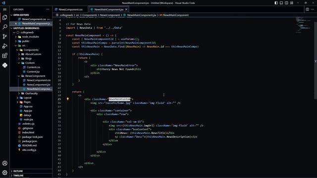Open the hamburger application menu
The width and height of the screenshot is (317, 178).
(x=4, y=9)
